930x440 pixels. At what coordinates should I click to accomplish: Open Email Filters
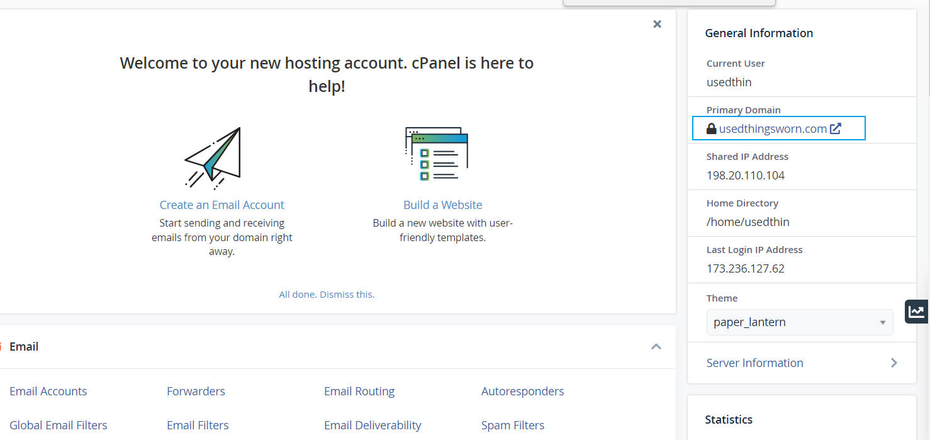[x=198, y=425]
